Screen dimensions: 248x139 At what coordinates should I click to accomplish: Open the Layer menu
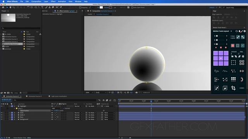[x=46, y=2]
